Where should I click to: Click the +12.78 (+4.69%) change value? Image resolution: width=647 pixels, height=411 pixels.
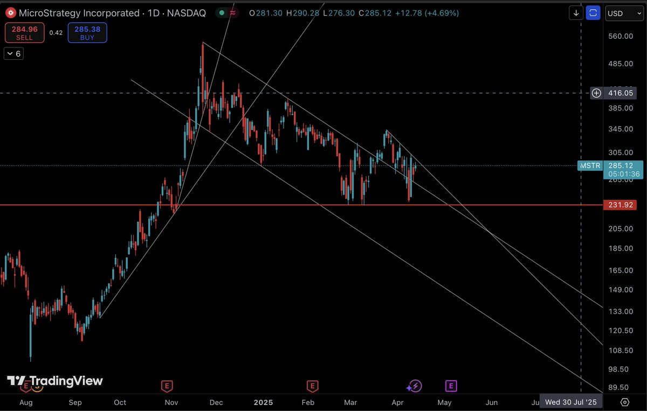428,13
